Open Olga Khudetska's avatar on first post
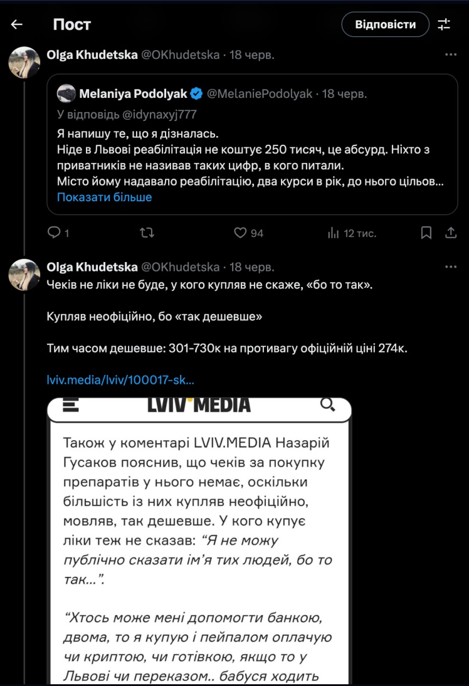 click(24, 61)
